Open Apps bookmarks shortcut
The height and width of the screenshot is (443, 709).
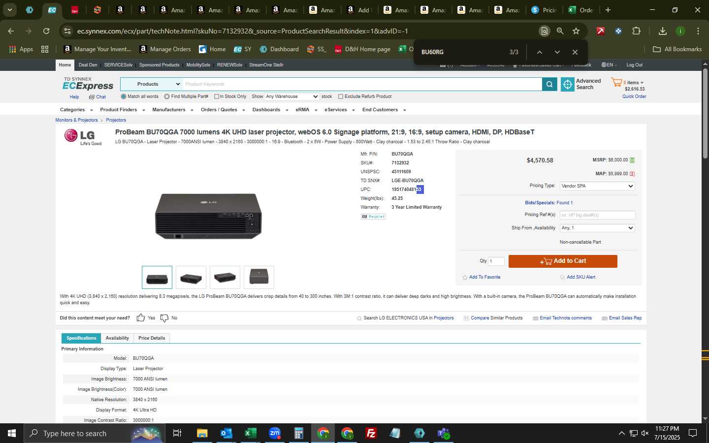point(21,49)
